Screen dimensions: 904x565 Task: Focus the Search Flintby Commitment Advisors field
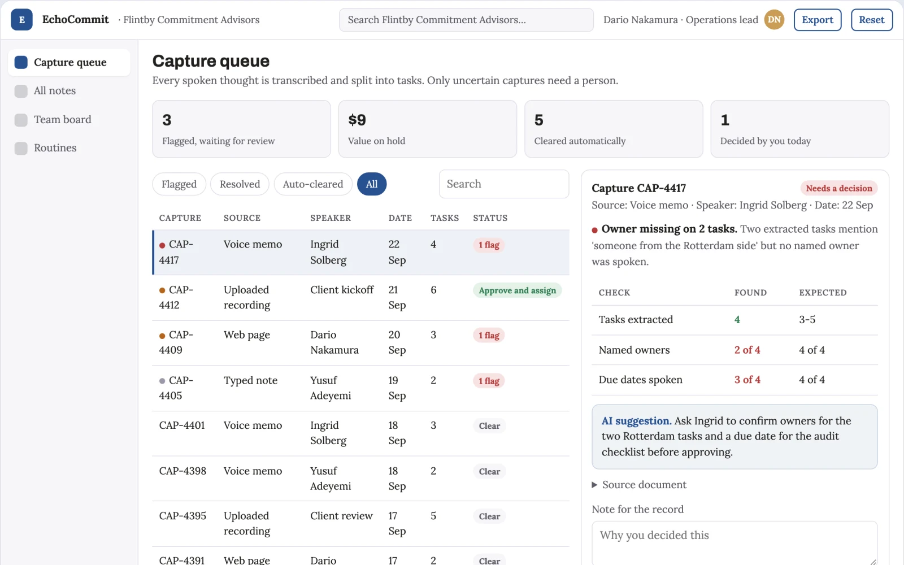pyautogui.click(x=466, y=20)
